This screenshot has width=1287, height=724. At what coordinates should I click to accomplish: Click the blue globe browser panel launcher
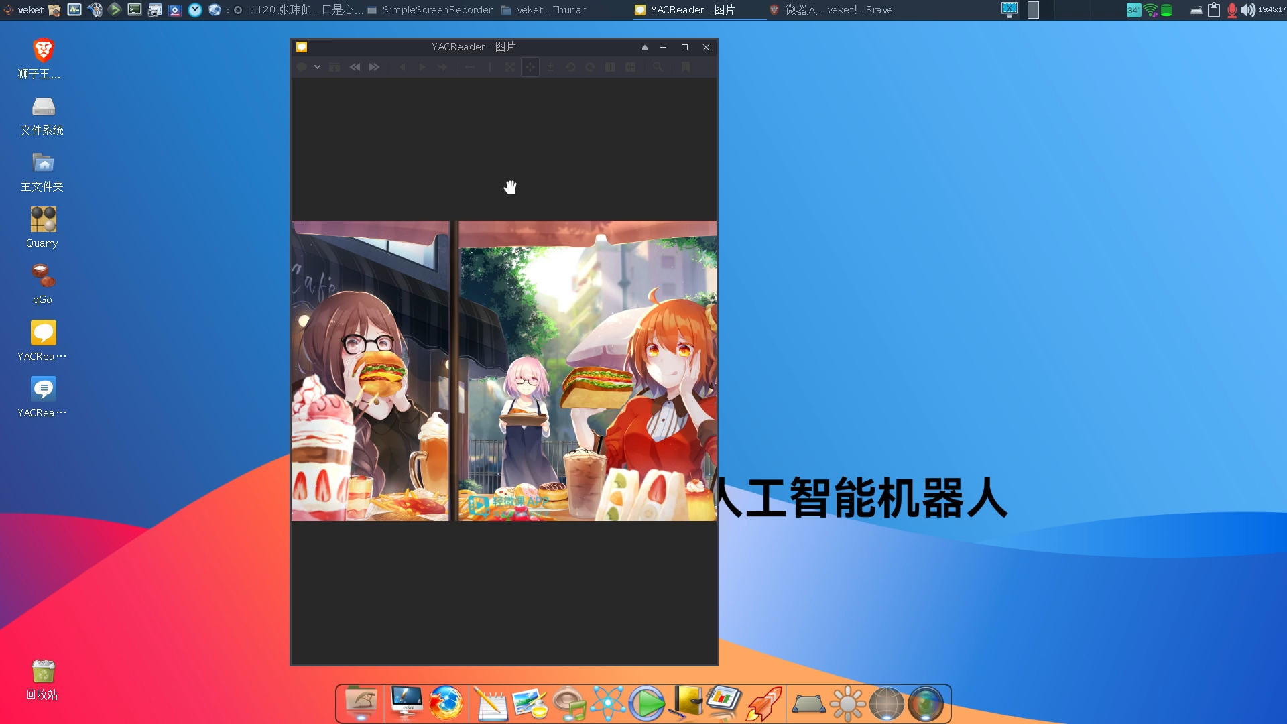(215, 10)
